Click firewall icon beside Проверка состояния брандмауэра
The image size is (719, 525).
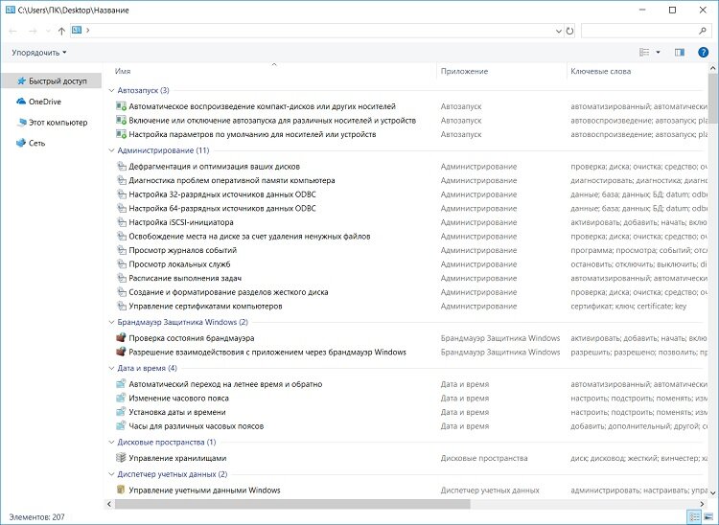pos(121,338)
